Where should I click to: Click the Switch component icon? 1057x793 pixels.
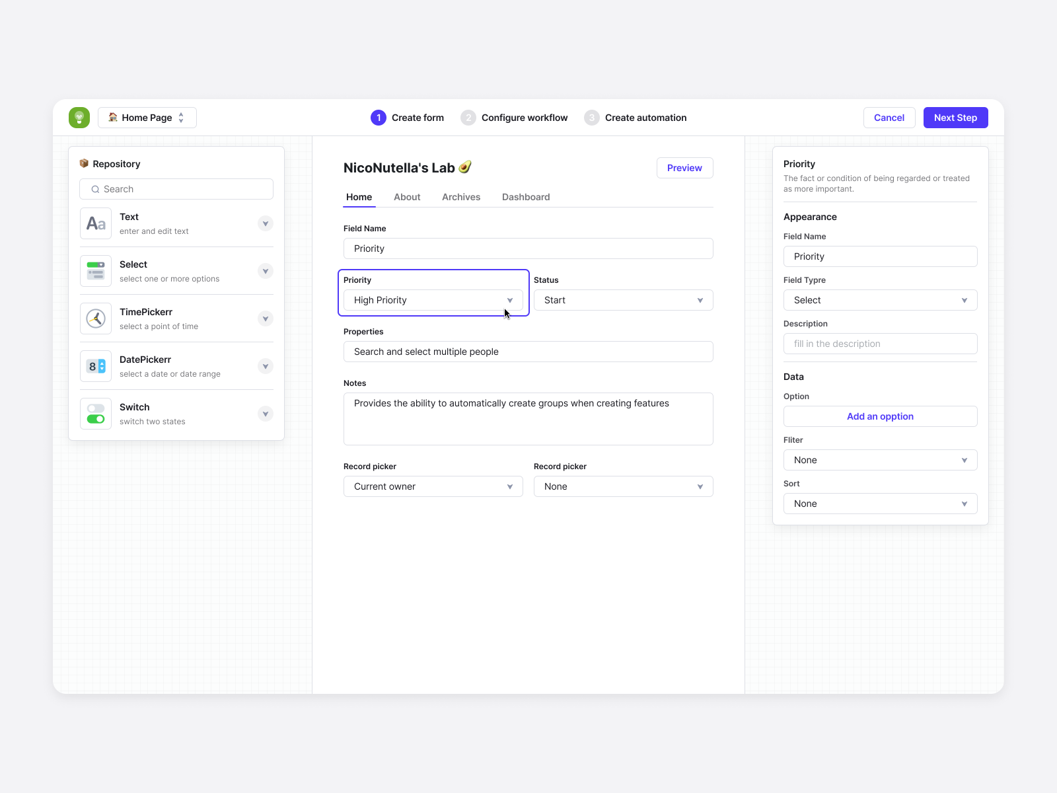pos(95,414)
